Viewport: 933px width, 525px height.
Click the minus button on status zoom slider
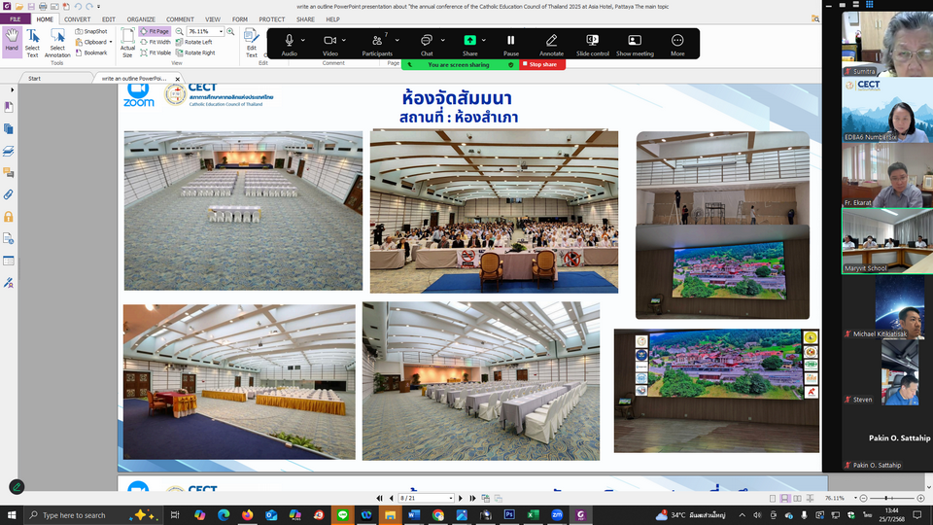863,498
